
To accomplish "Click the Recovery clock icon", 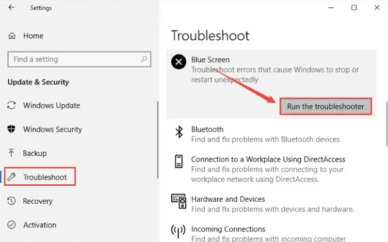I will [11, 201].
